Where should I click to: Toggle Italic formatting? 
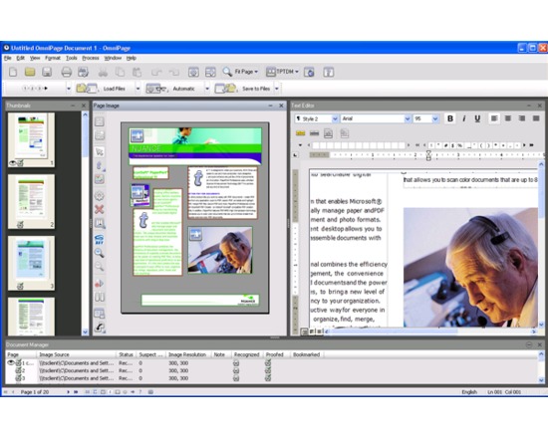[x=463, y=118]
